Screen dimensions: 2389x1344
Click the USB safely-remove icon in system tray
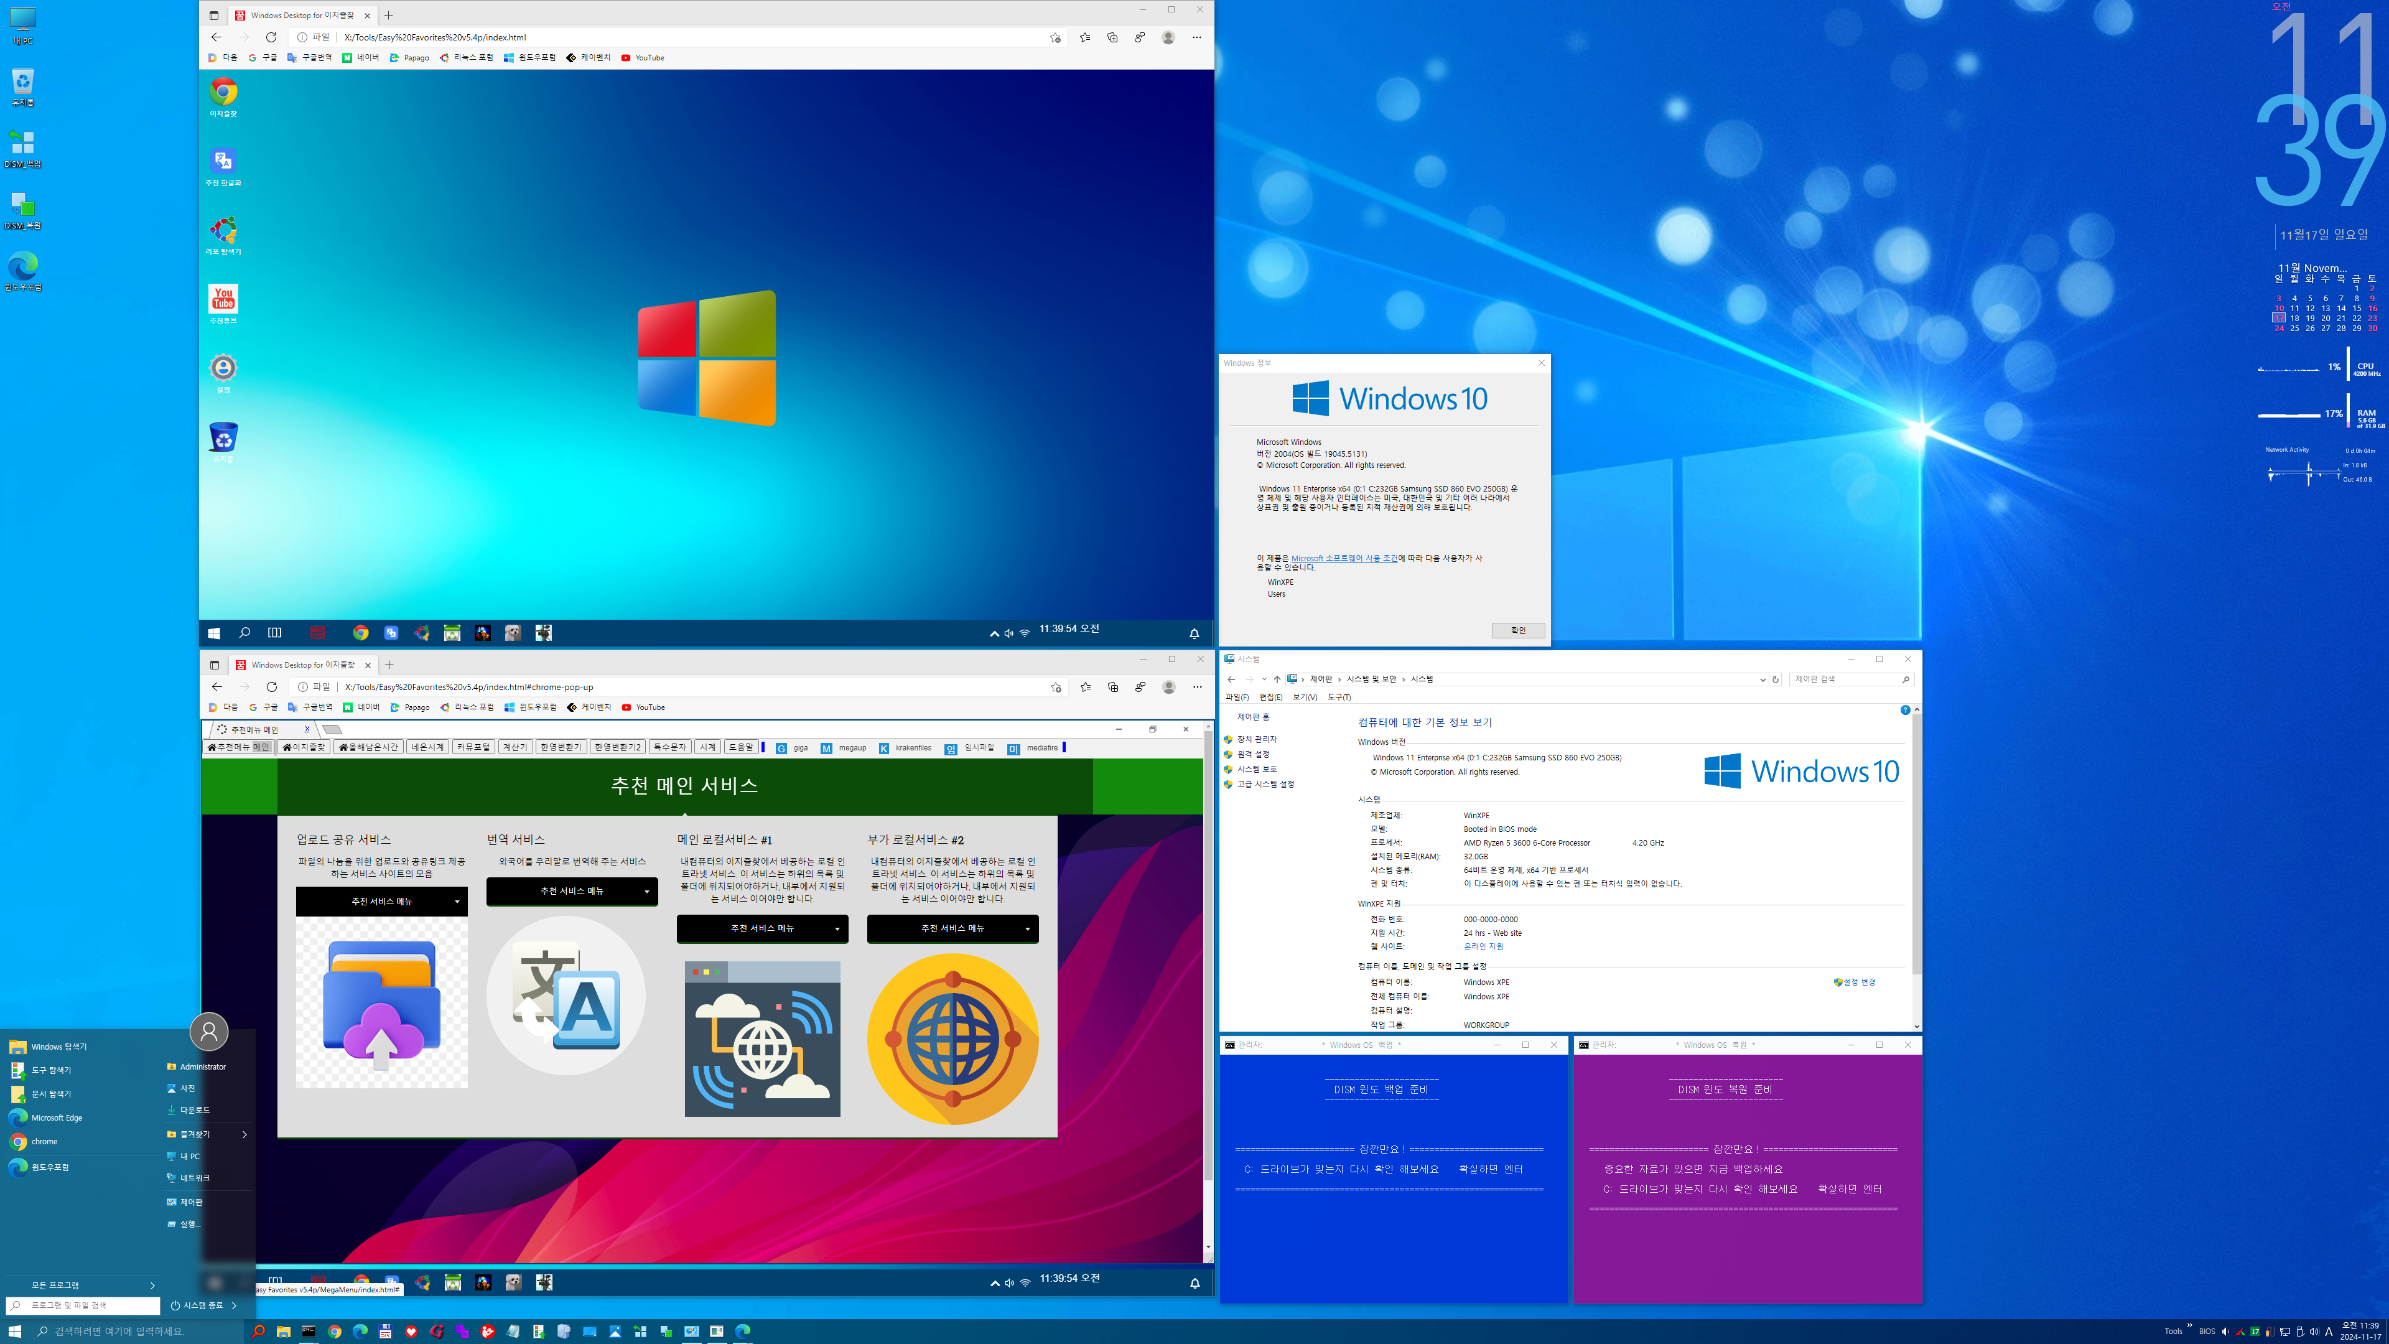point(2299,1332)
